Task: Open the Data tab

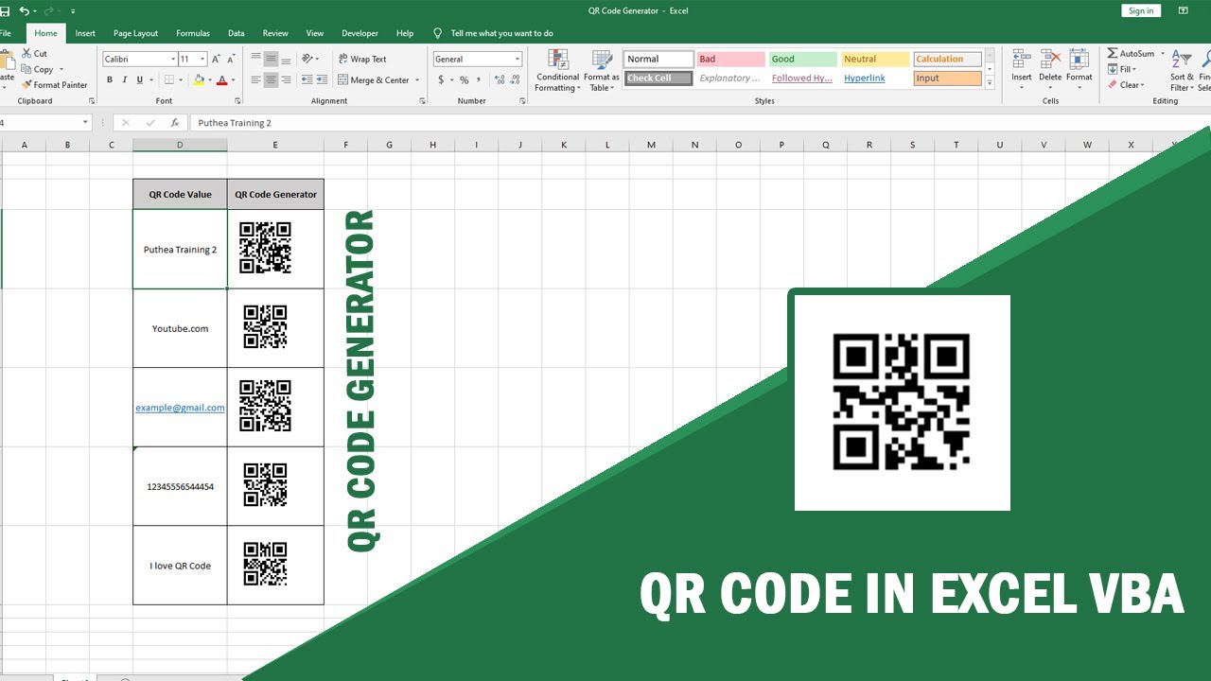Action: [x=236, y=33]
